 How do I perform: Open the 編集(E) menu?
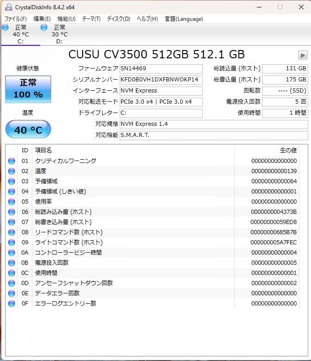42,19
